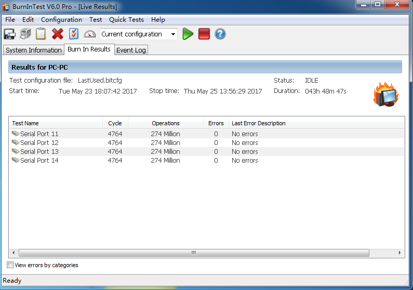
Task: Click the BurnInTest title bar app icon
Action: pyautogui.click(x=6, y=7)
